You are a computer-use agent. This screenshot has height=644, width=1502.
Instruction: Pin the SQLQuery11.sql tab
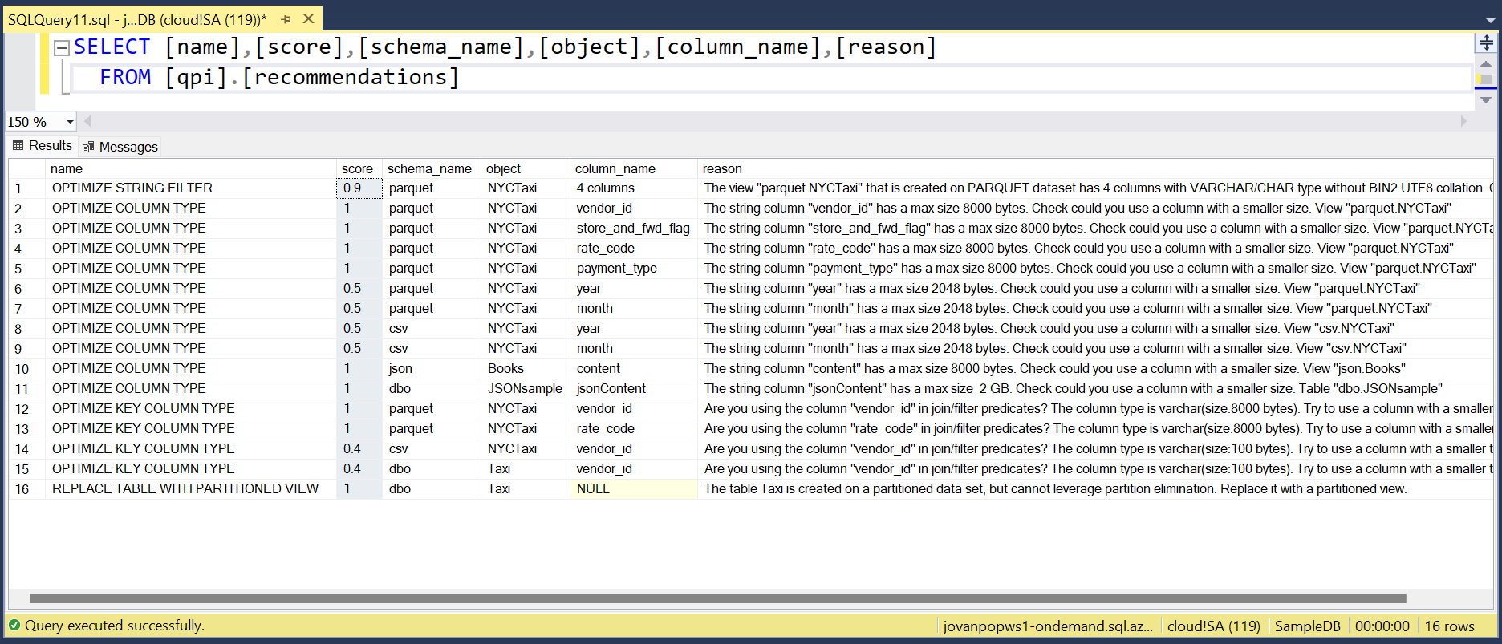tap(286, 19)
